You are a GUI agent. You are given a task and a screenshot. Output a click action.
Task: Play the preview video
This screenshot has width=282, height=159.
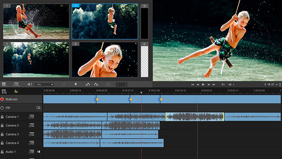(203, 84)
